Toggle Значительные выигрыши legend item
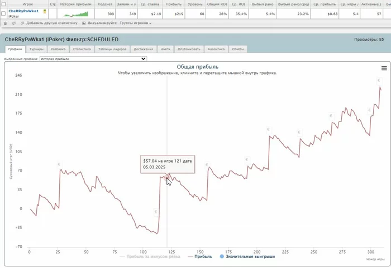Screen dimensions: 391x268 (247, 256)
